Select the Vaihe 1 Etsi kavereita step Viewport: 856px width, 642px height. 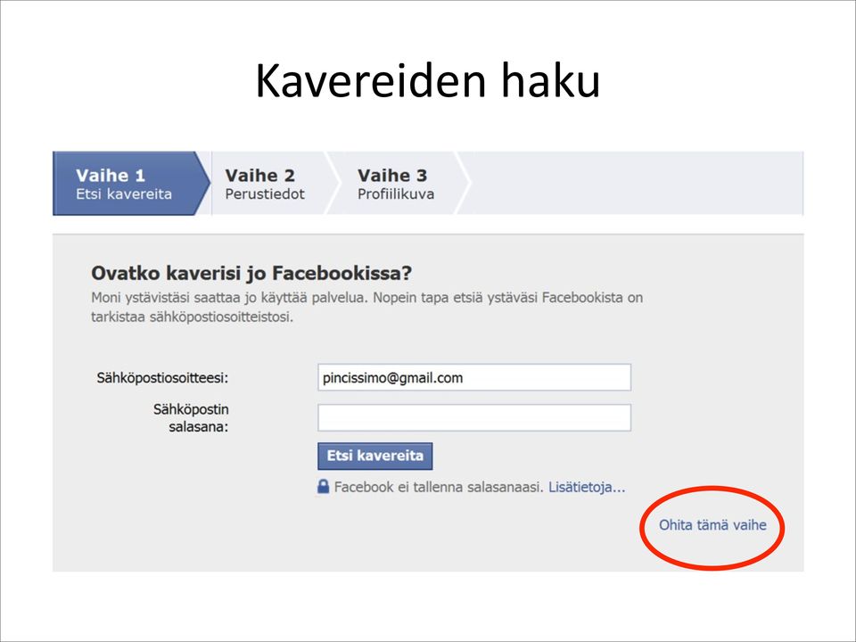[131, 184]
